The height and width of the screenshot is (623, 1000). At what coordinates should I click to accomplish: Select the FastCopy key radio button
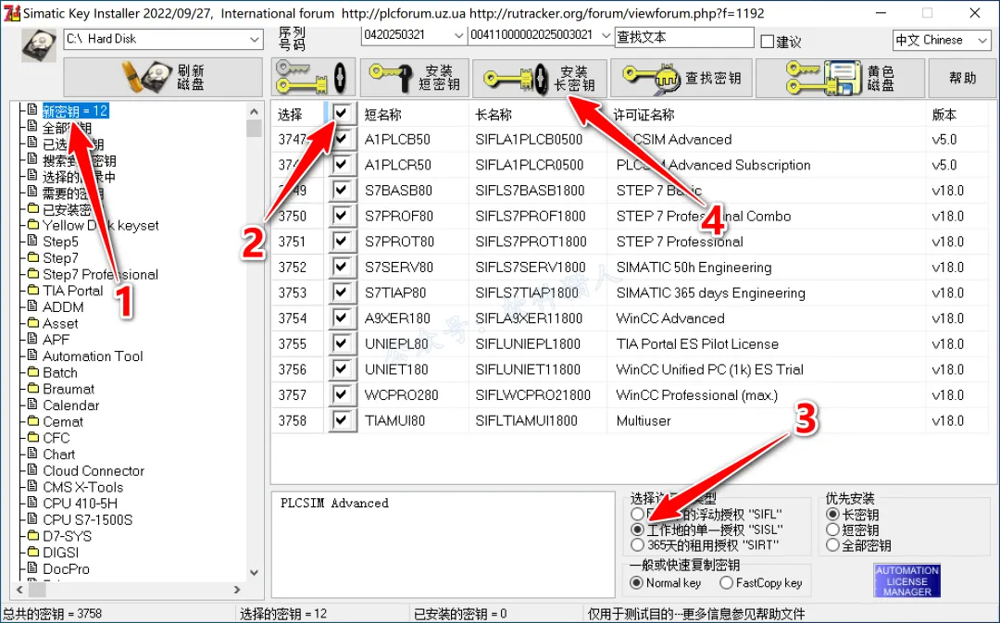(x=727, y=582)
